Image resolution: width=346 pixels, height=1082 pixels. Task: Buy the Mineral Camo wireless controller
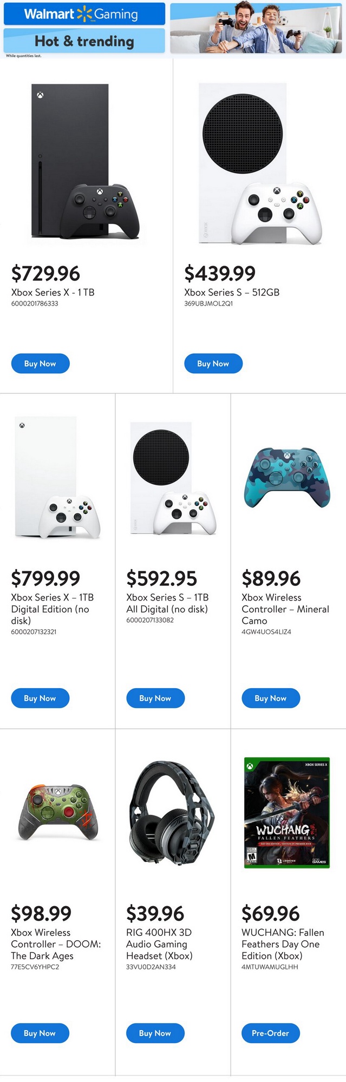click(270, 698)
